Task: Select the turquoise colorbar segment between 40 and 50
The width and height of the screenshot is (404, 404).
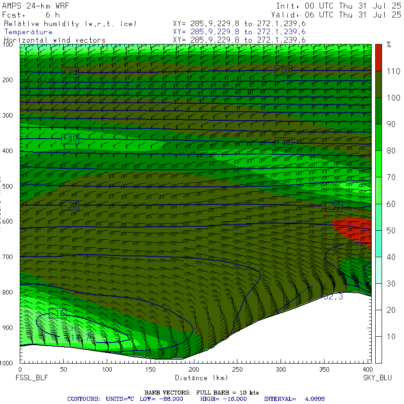Action: point(378,244)
